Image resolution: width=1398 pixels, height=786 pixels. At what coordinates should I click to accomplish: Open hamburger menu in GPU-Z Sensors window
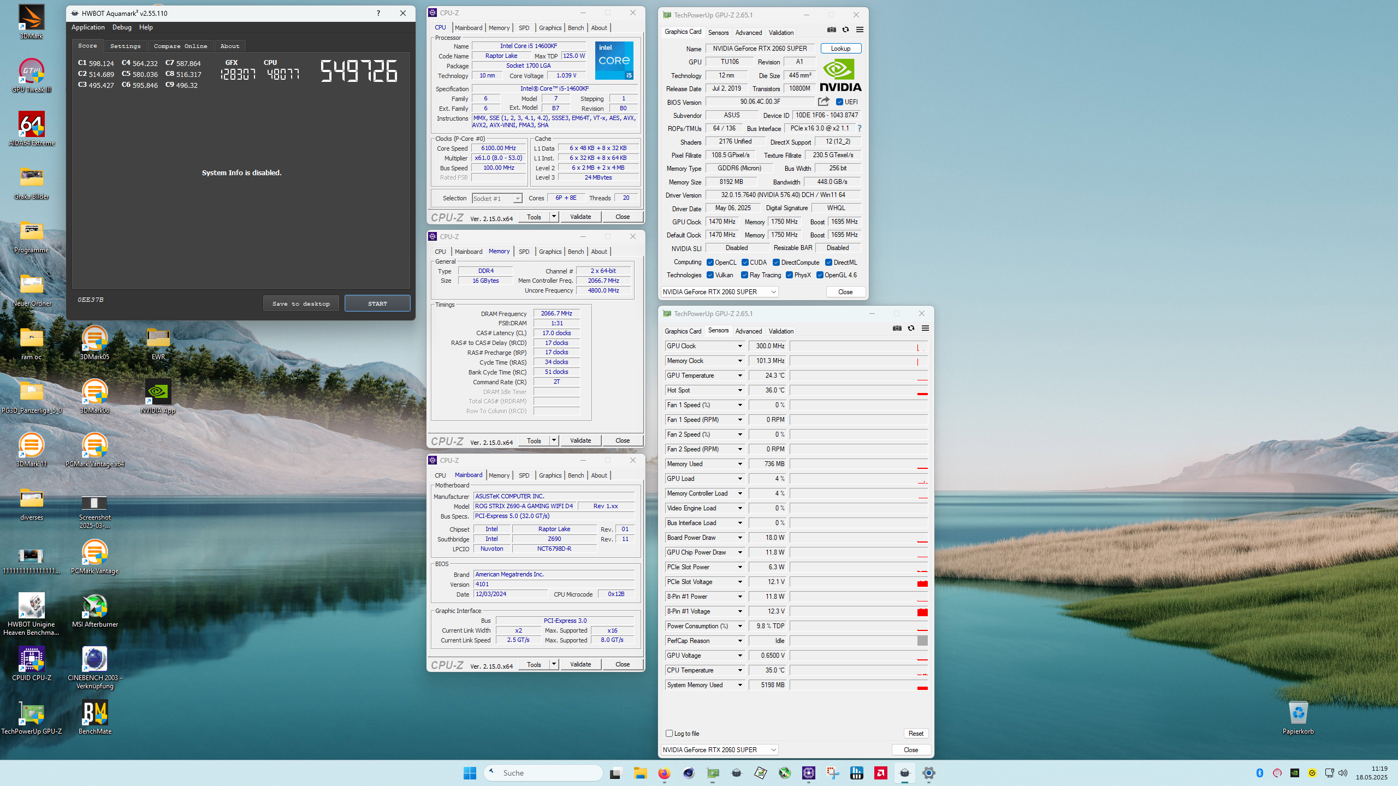pyautogui.click(x=925, y=328)
